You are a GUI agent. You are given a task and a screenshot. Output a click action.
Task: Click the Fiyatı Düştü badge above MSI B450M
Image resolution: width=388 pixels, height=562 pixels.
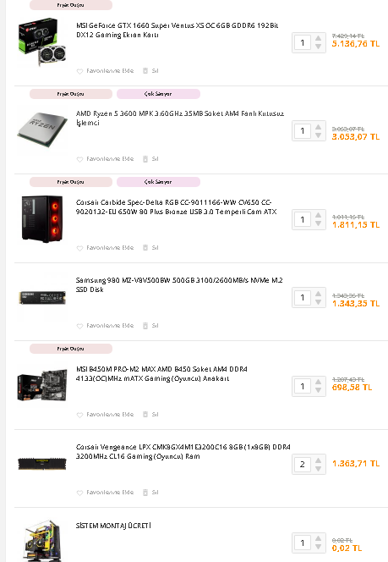click(x=71, y=349)
